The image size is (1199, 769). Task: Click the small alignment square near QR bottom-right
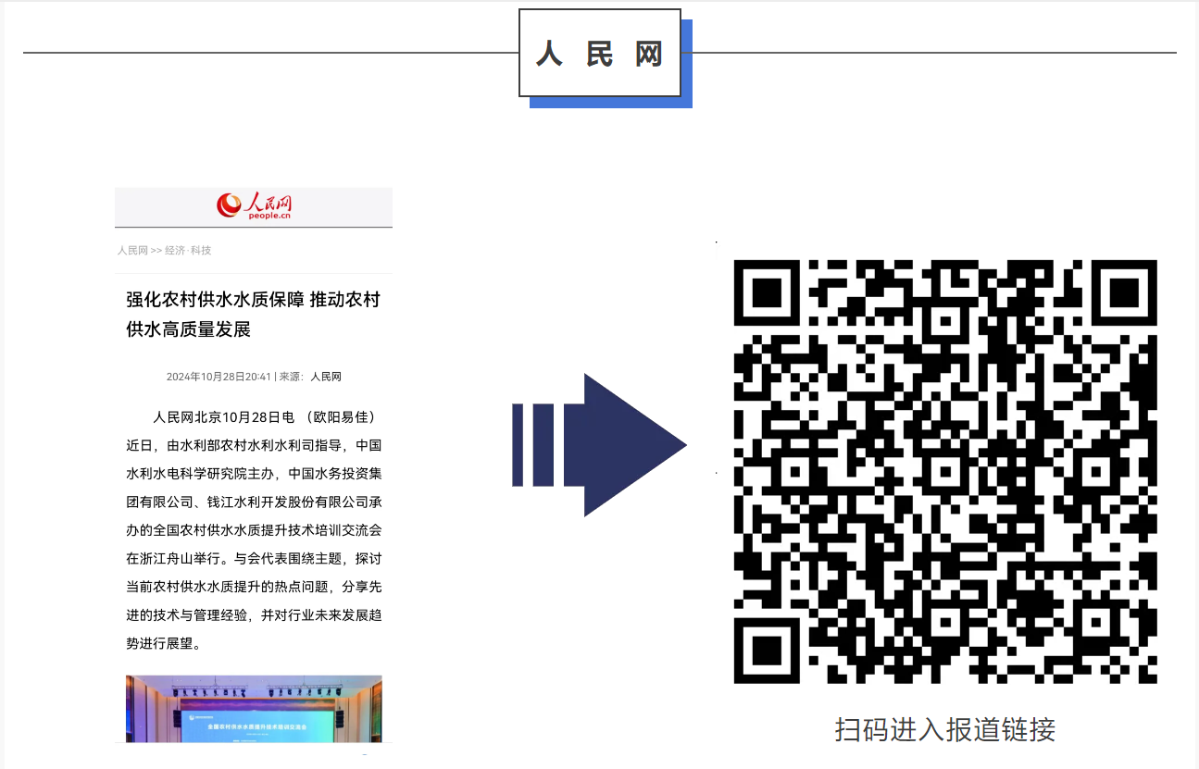tap(1097, 623)
